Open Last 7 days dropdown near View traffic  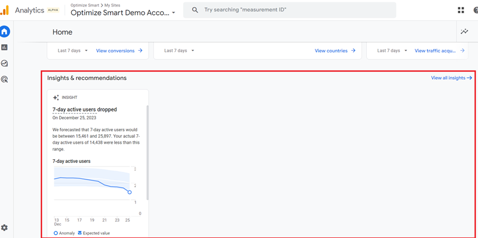pos(392,51)
